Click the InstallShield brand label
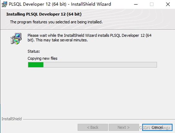The width and height of the screenshot is (175, 133). [x=12, y=119]
